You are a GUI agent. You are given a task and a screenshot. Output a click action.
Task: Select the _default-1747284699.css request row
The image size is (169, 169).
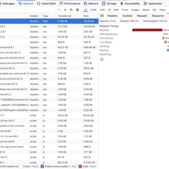pyautogui.click(x=49, y=105)
